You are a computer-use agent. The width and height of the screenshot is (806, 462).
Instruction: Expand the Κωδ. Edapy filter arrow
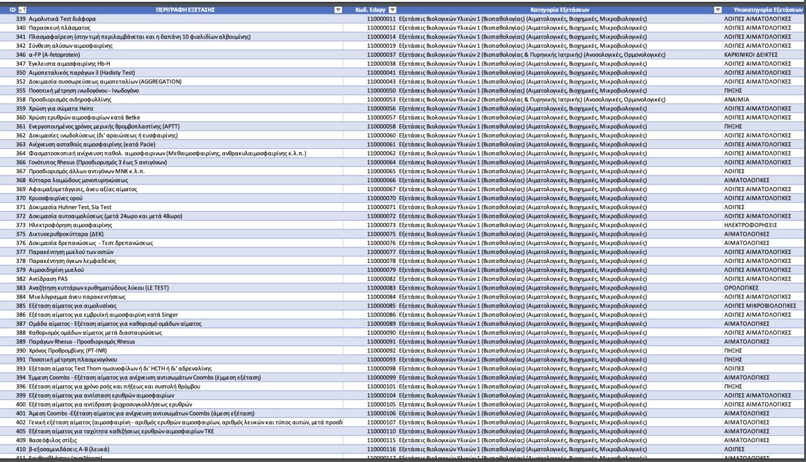393,10
